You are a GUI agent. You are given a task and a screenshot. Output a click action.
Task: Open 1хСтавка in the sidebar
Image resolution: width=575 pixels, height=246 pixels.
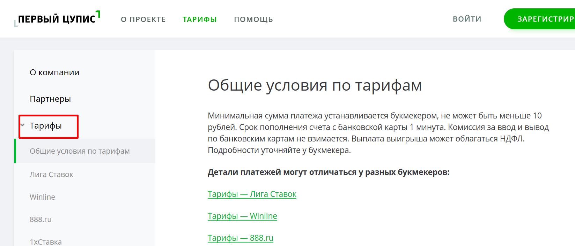(46, 242)
